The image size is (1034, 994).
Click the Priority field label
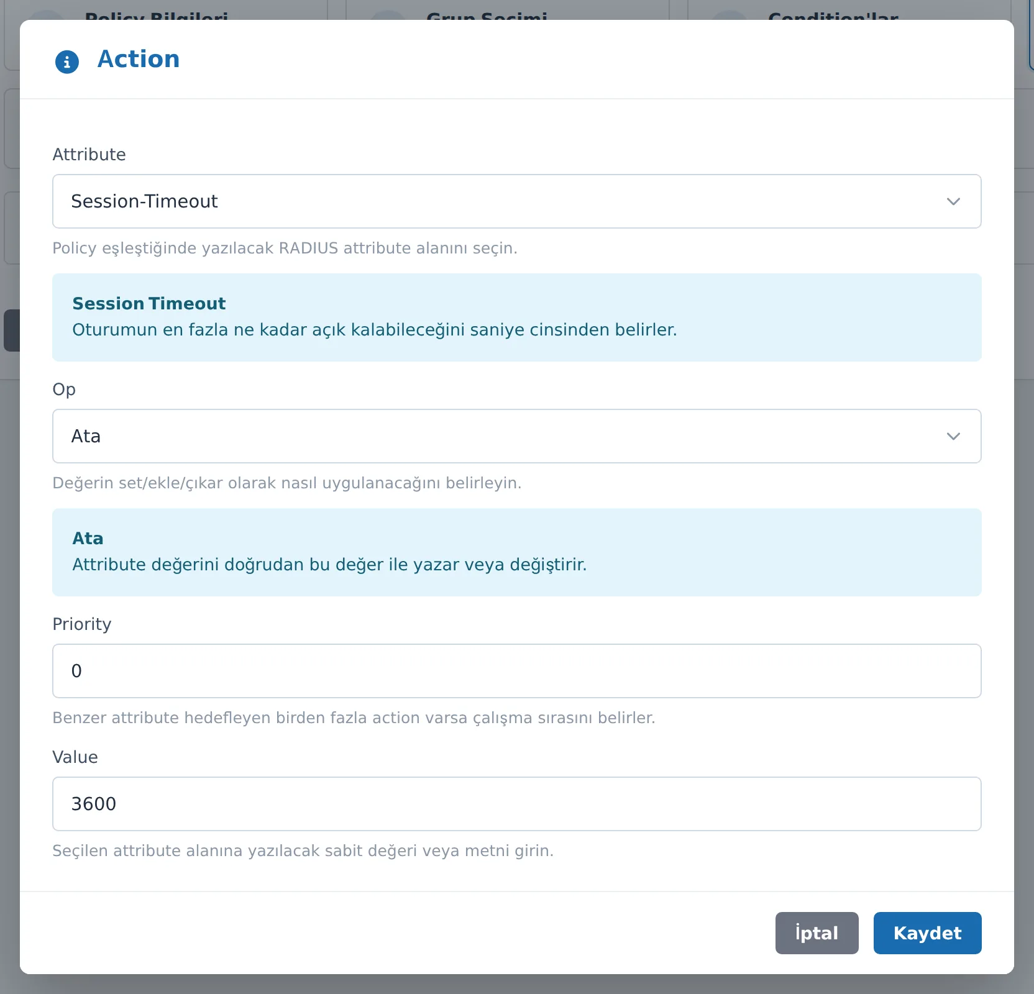click(x=82, y=624)
